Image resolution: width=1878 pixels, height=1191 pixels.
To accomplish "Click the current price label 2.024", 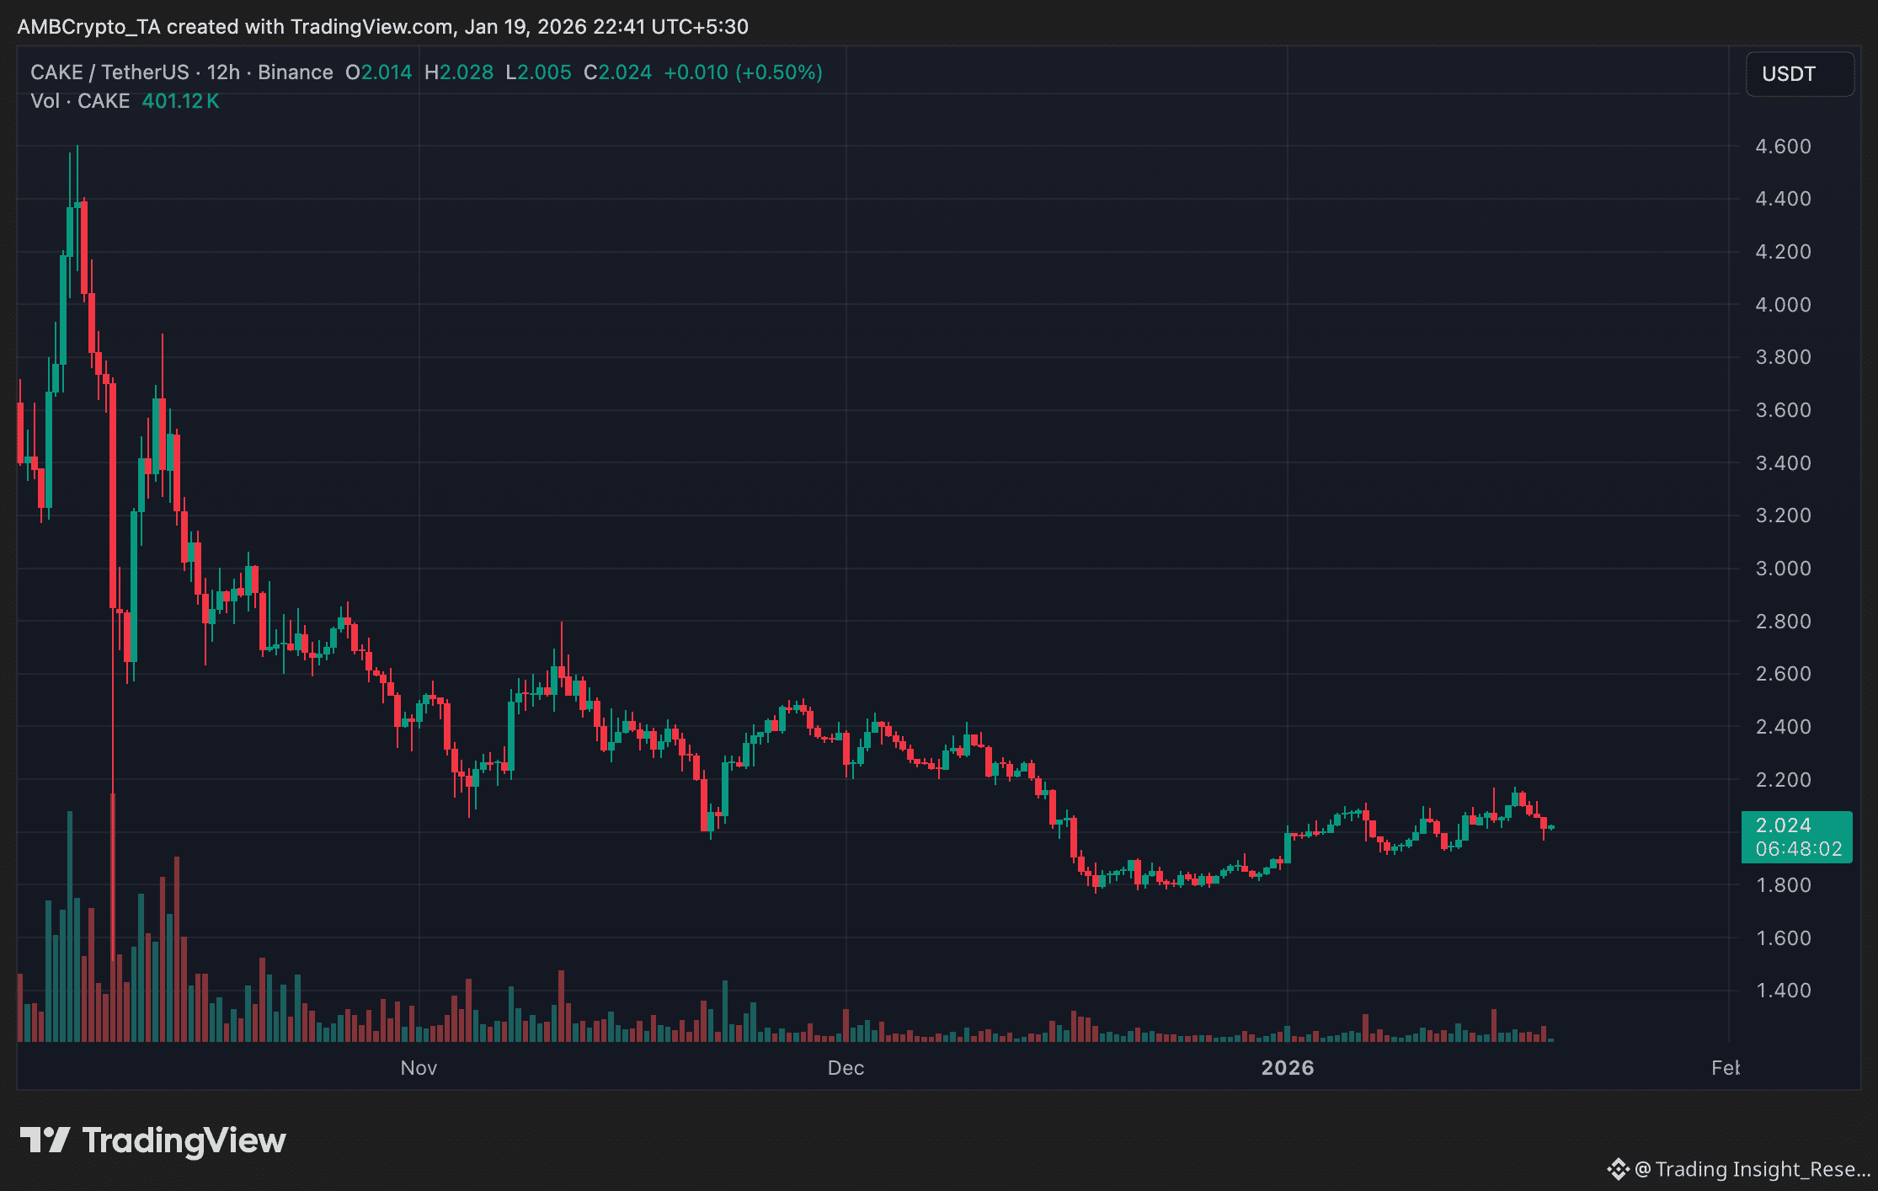I will pos(1783,825).
